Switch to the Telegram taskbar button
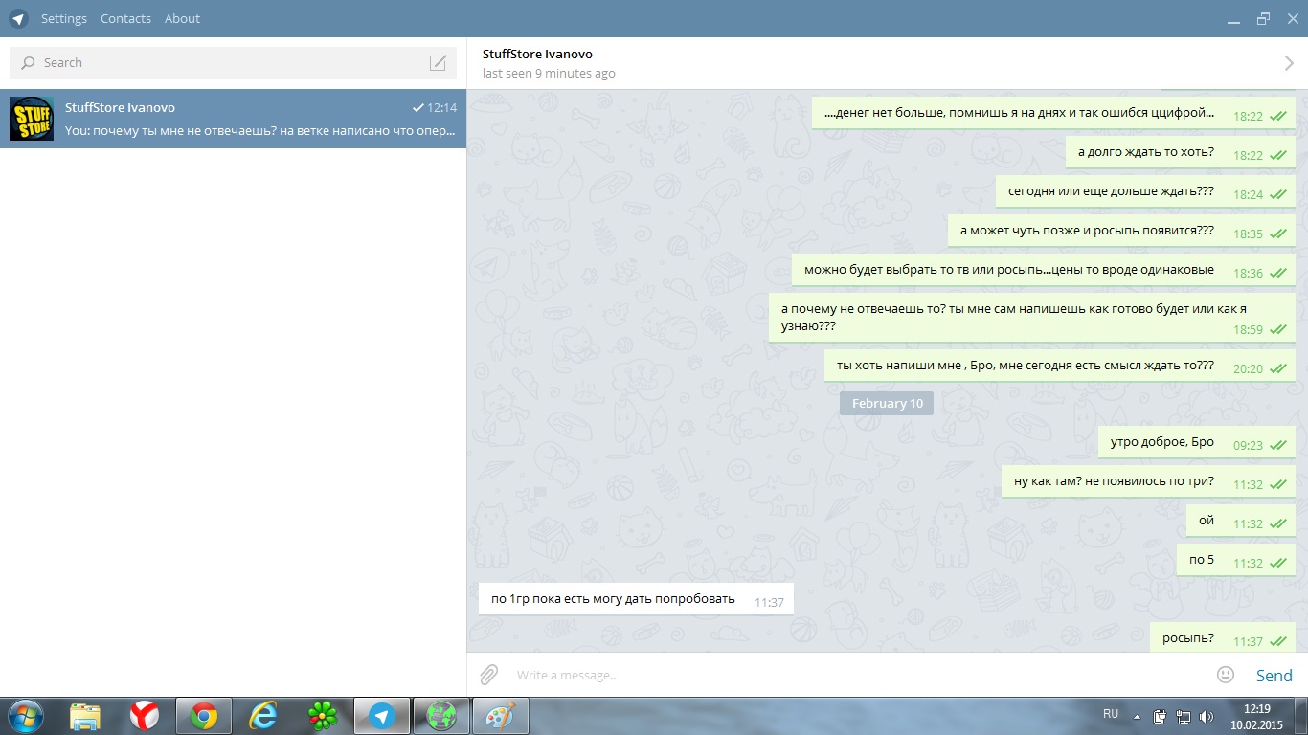The image size is (1308, 735). pos(381,716)
